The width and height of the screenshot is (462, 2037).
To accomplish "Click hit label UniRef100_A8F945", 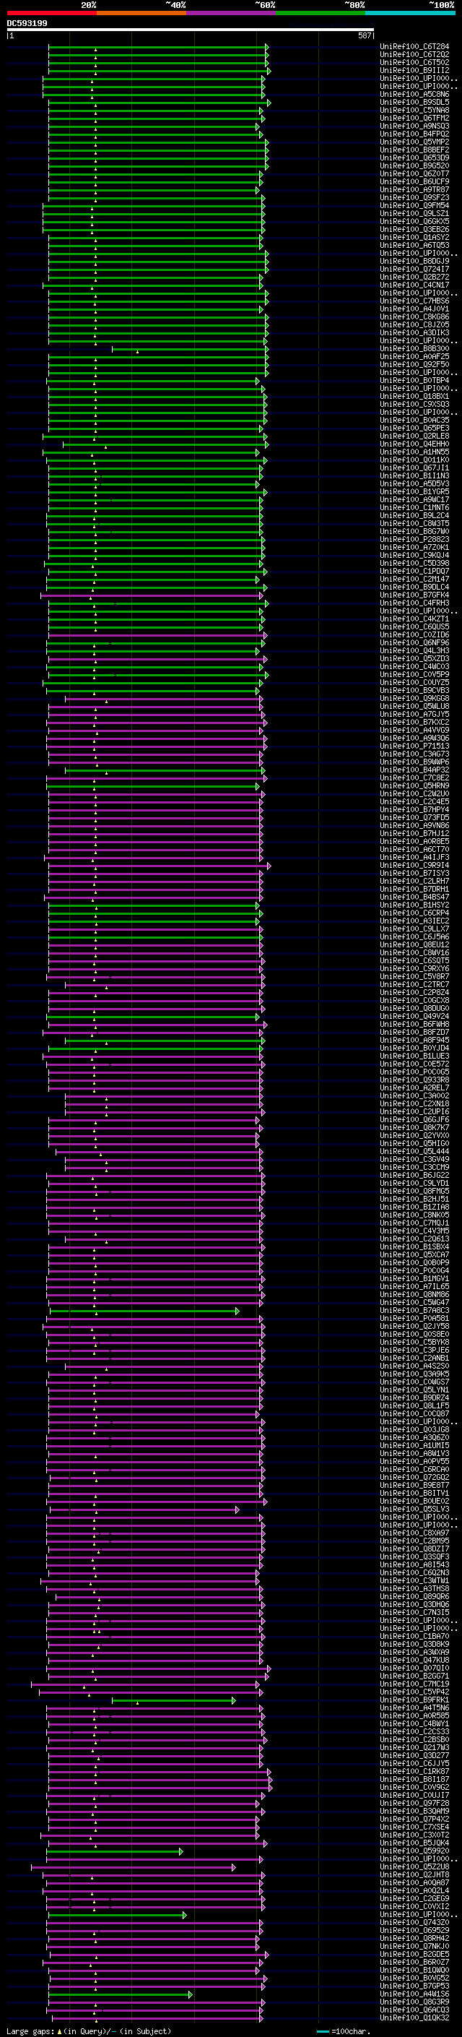I will pyautogui.click(x=414, y=1040).
